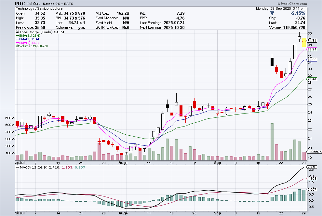Screen dimensions: 322x216
Task: Click the blue 31.44 EMA price tag
Action: pyautogui.click(x=312, y=60)
